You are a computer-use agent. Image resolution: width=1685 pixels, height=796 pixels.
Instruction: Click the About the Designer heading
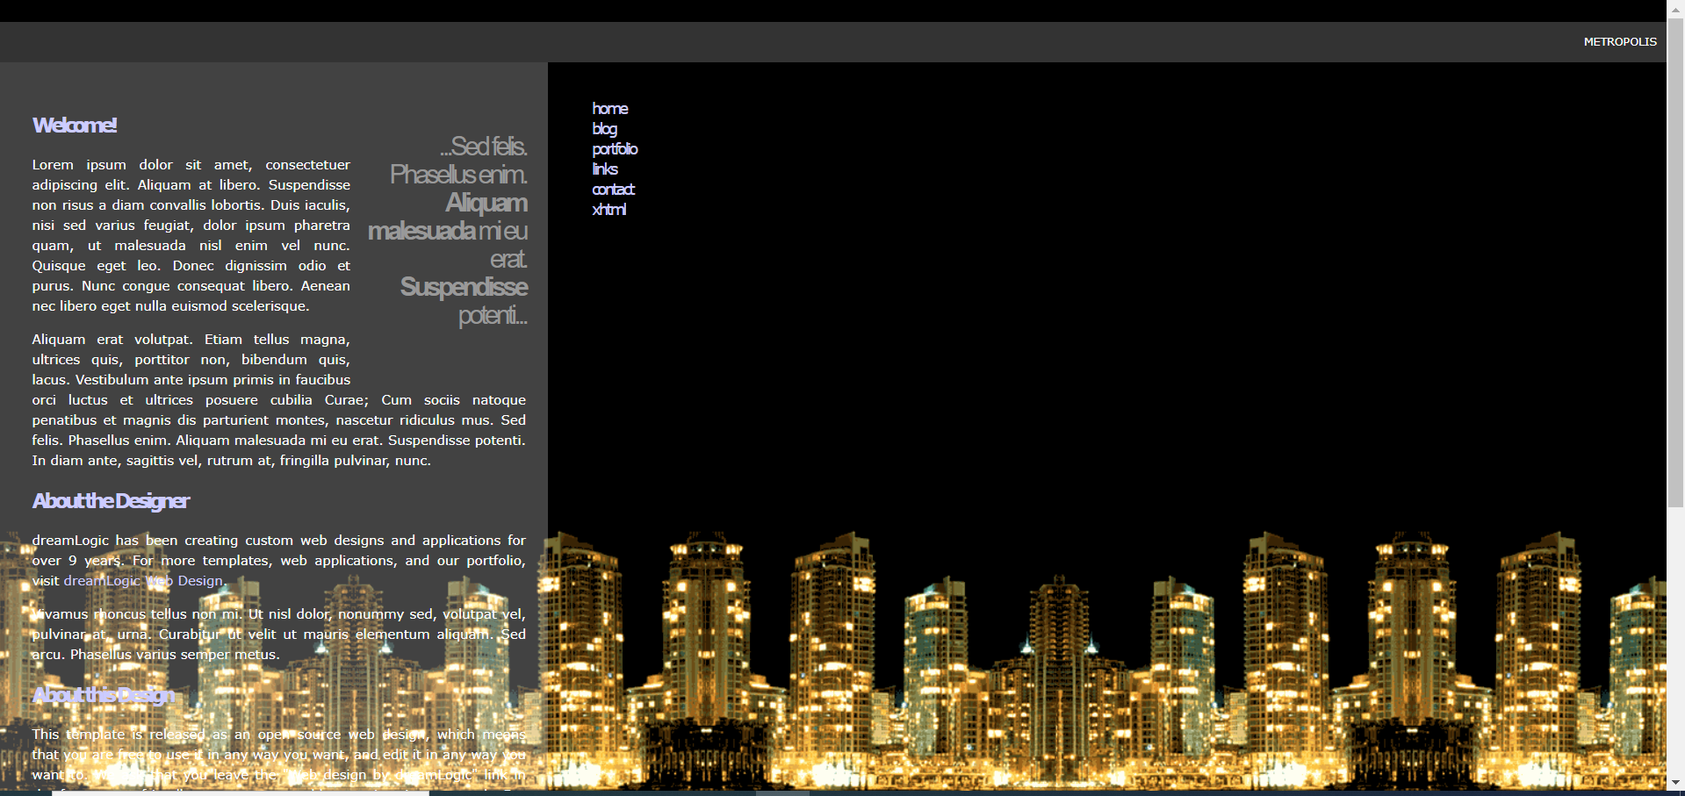tap(111, 501)
